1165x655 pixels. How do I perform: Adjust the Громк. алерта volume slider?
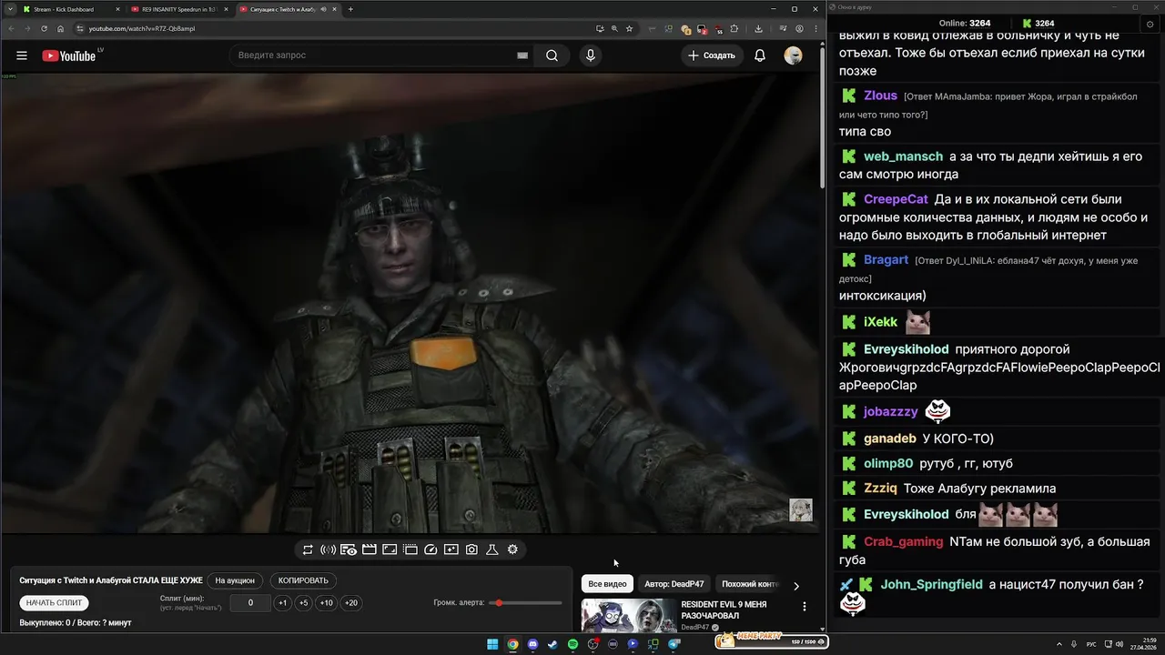pyautogui.click(x=525, y=603)
